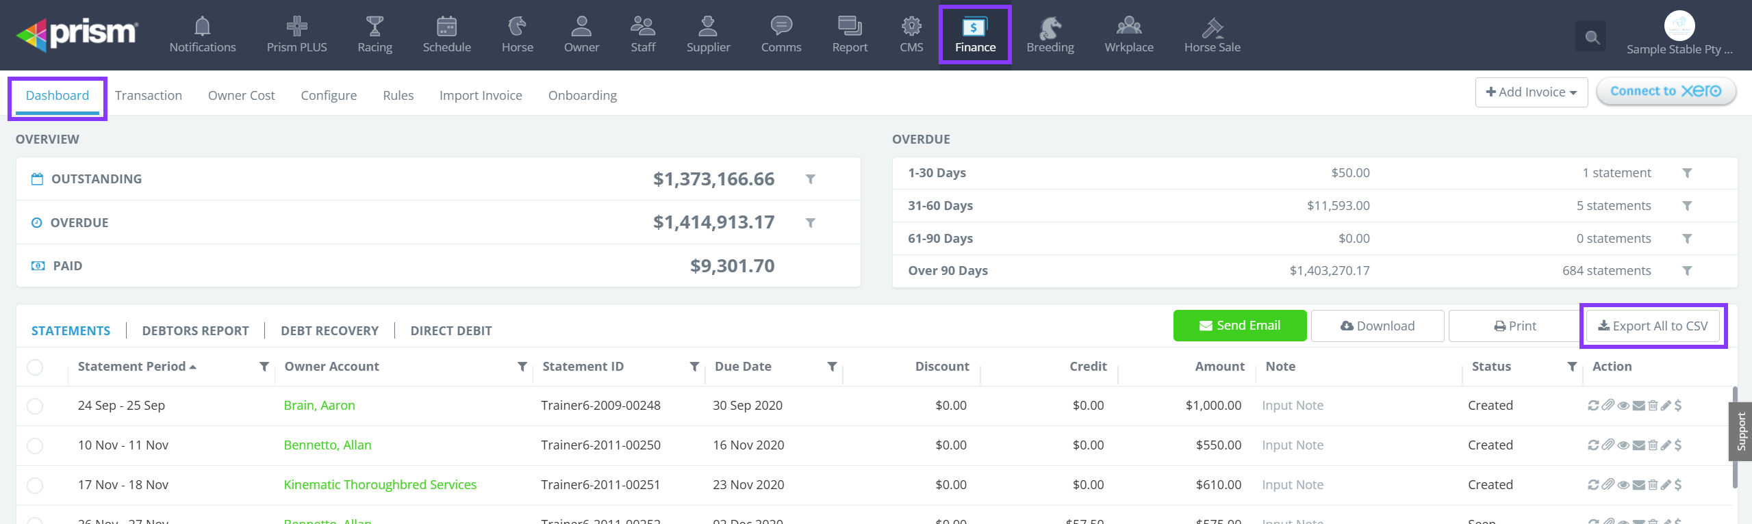Click the eye preview icon for Bennetto, Allan statement
Image resolution: width=1752 pixels, height=524 pixels.
tap(1623, 445)
